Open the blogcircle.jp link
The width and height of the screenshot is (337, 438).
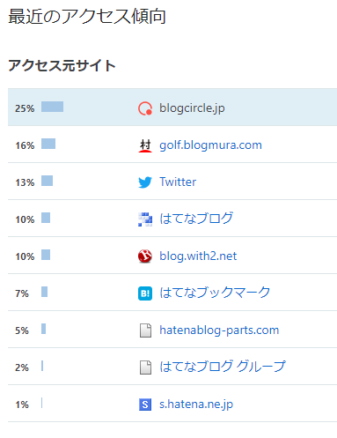(x=192, y=108)
